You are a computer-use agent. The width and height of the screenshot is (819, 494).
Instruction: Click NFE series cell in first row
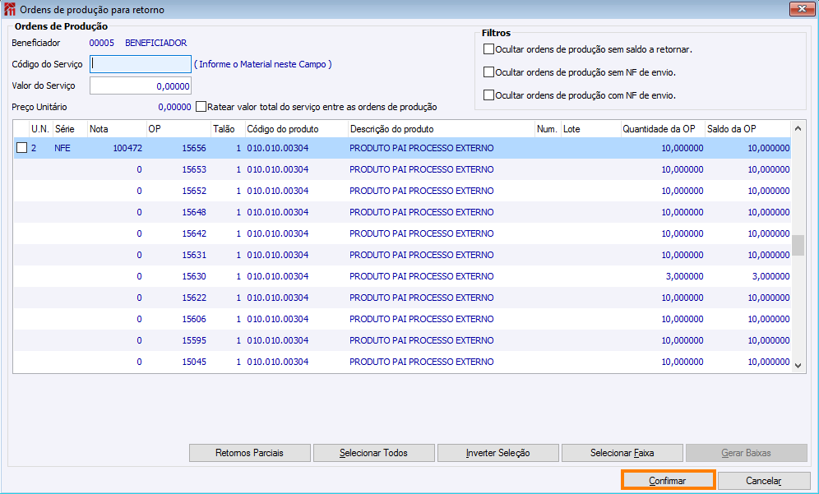[62, 148]
